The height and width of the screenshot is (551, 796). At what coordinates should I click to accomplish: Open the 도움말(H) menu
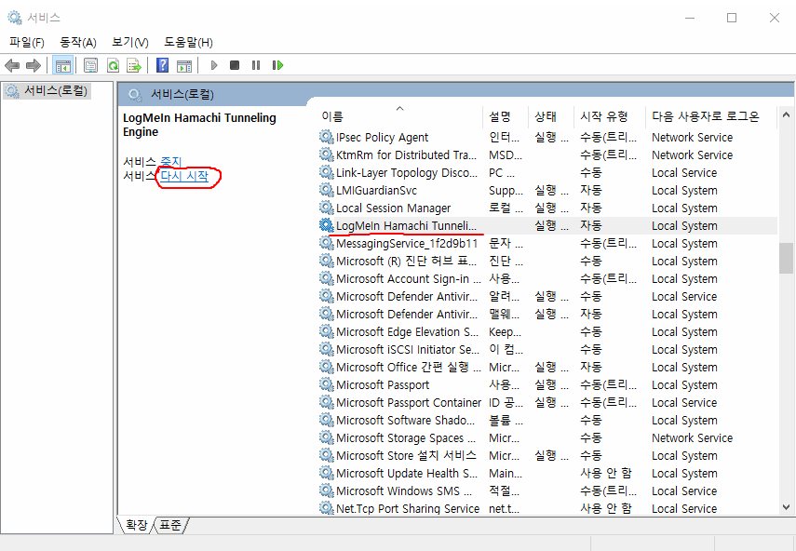pos(188,42)
